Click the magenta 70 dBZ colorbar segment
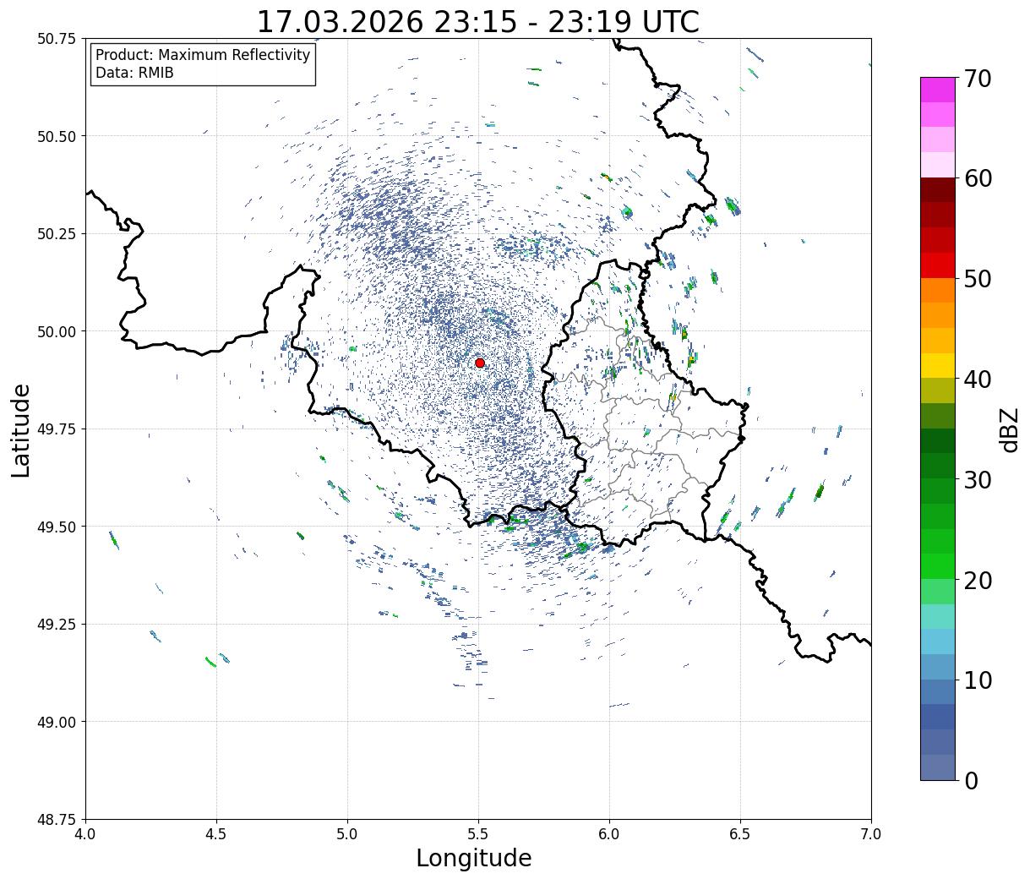The image size is (1030, 879). (938, 90)
